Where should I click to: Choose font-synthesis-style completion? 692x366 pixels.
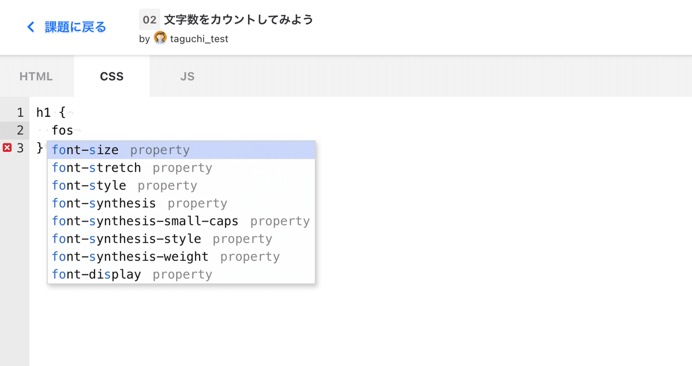181,239
